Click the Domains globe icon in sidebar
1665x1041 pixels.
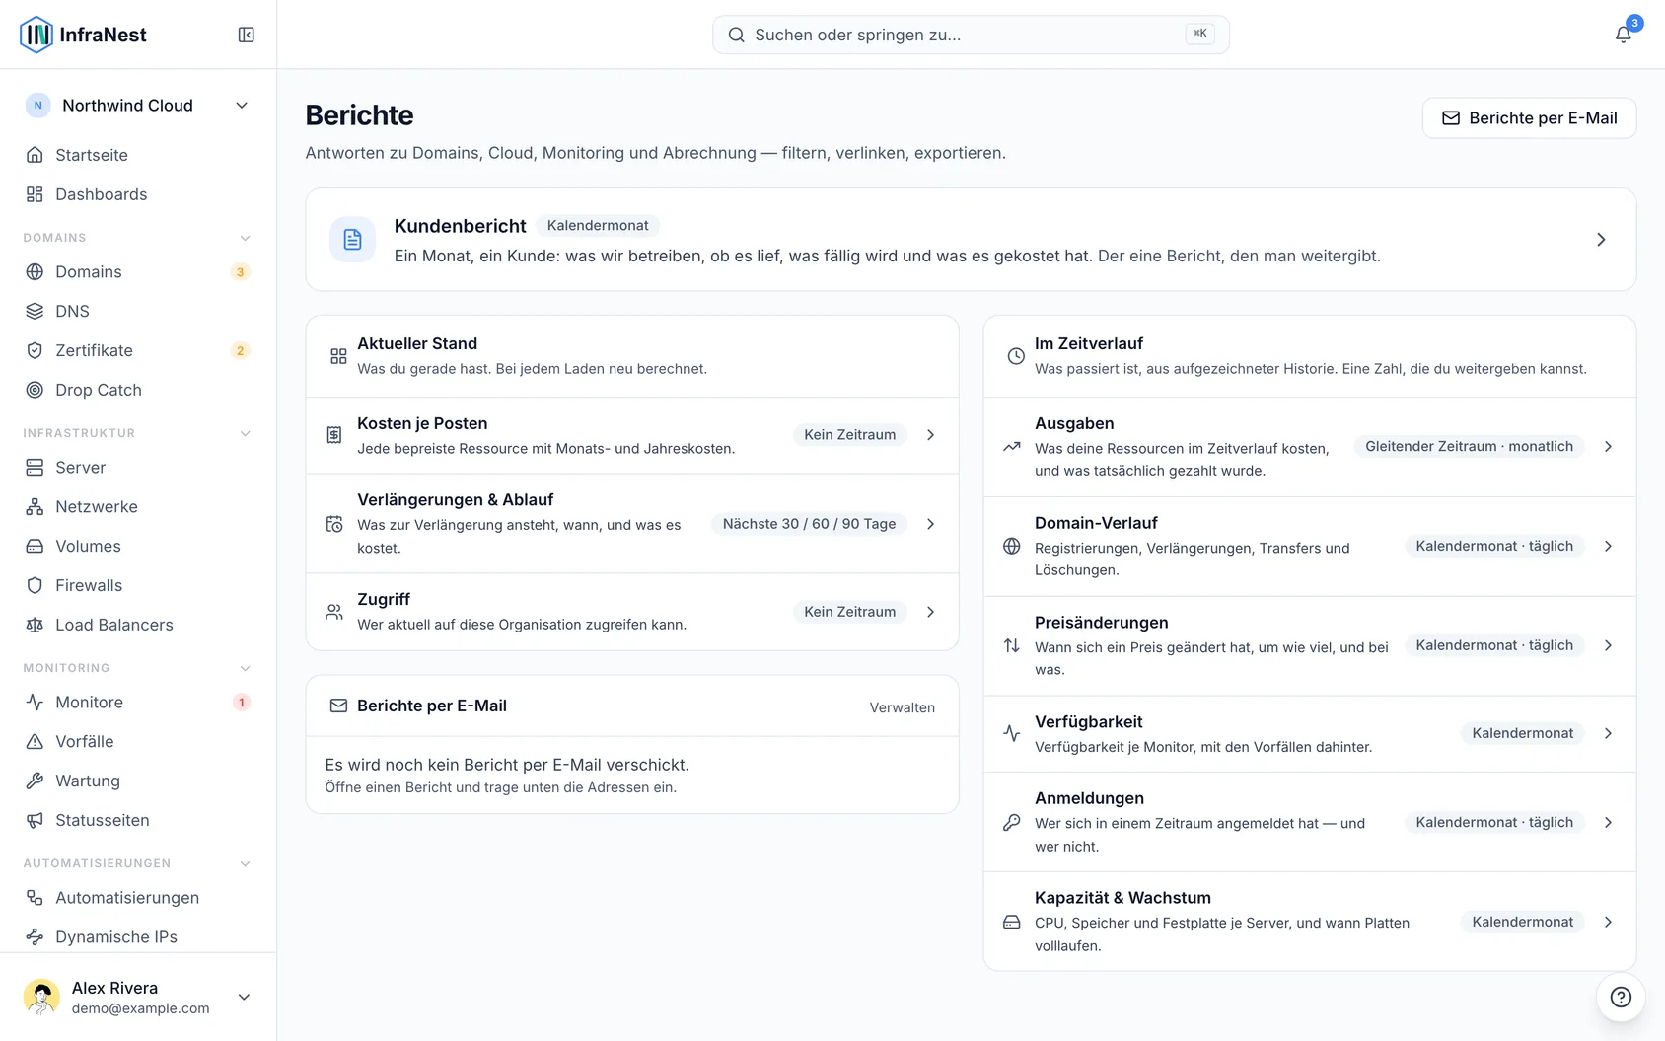[35, 271]
